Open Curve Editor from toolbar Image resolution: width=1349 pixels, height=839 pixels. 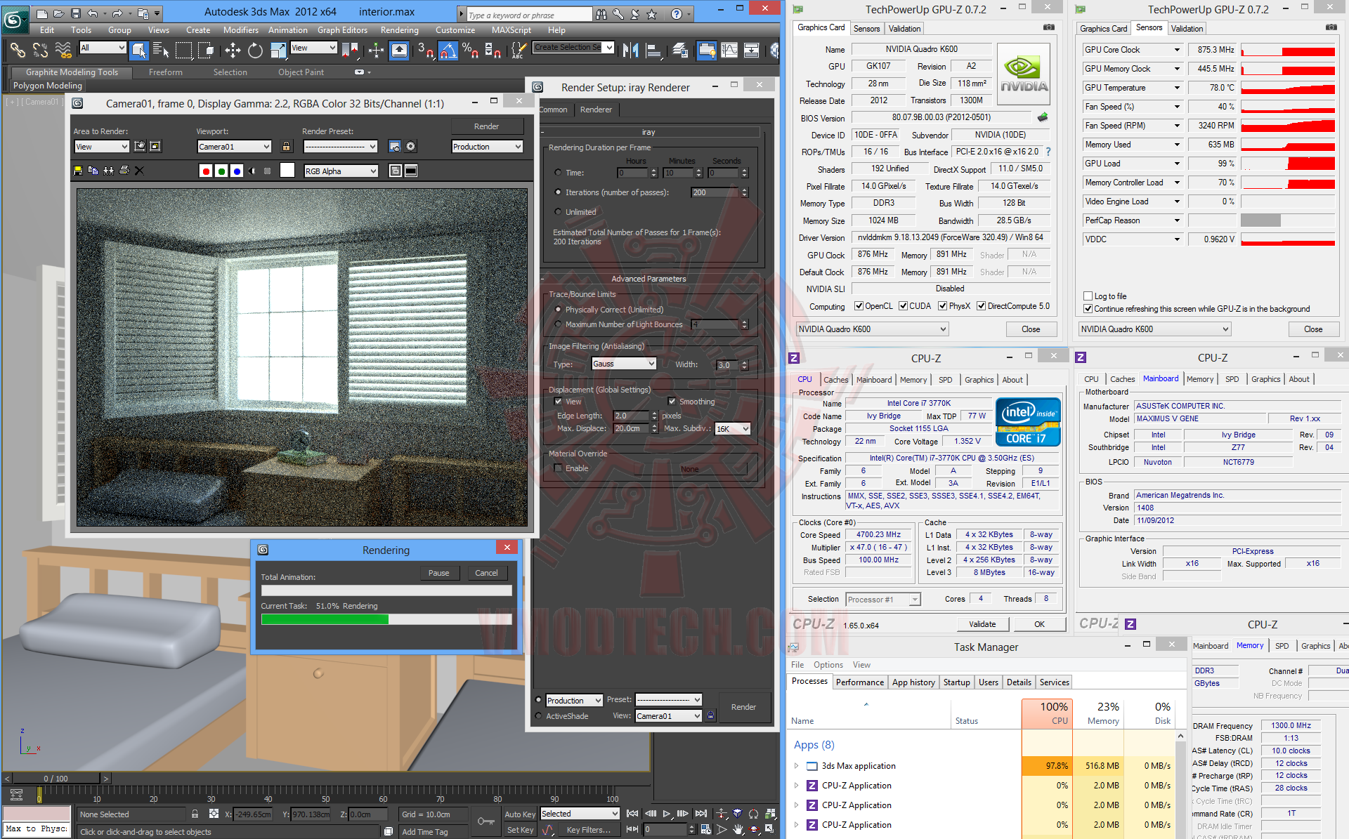coord(729,50)
